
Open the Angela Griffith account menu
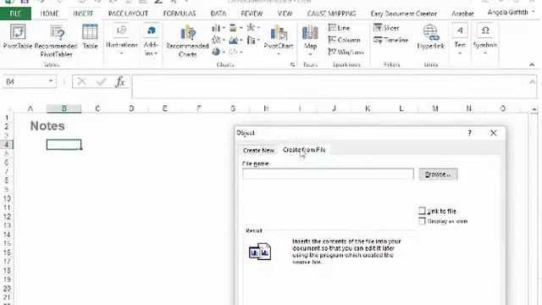click(511, 13)
